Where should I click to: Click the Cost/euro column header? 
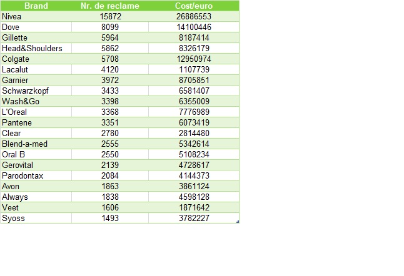click(x=193, y=6)
